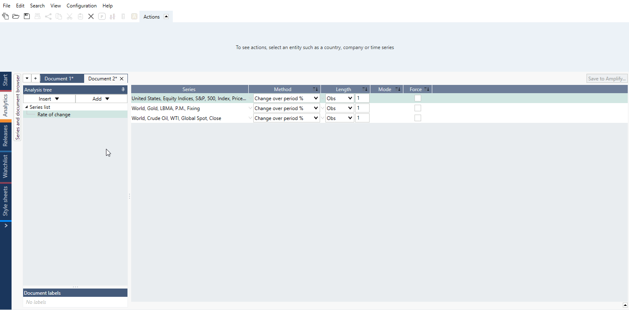The width and height of the screenshot is (629, 310).
Task: Open Method dropdown for S&P 500 series
Action: (x=287, y=98)
